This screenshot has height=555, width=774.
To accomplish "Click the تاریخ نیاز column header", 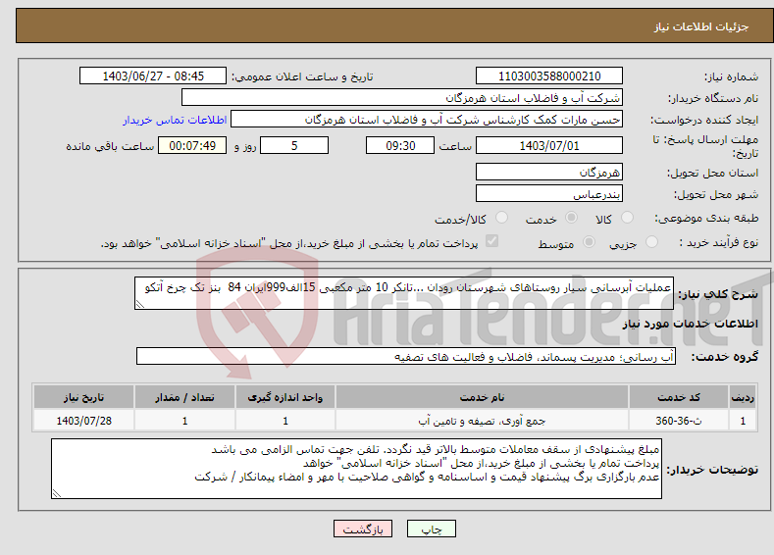I will [83, 397].
